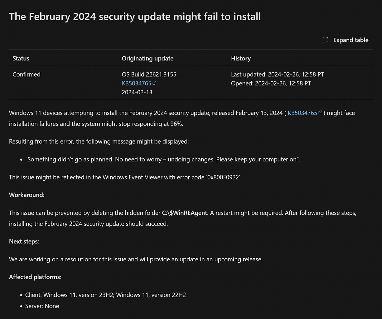Click the expand table bracket icon

click(x=325, y=40)
